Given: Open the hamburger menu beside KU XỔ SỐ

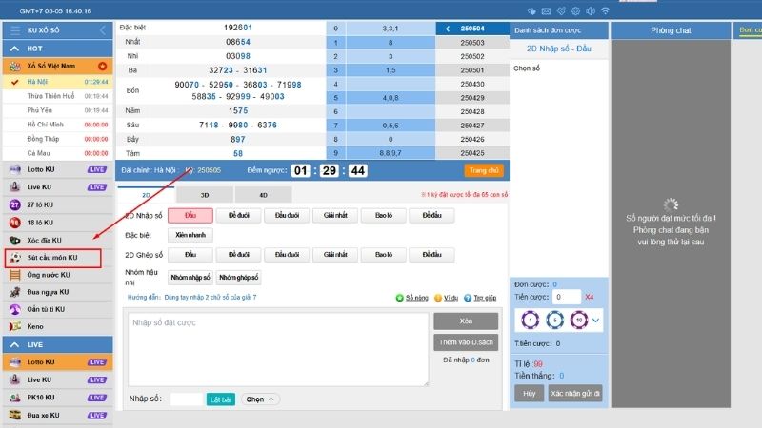Looking at the screenshot, I should click(x=14, y=30).
